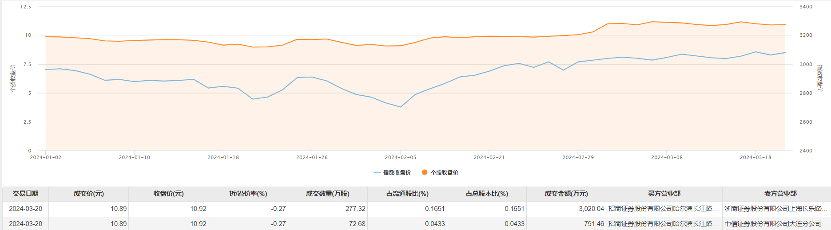Image resolution: width=831 pixels, height=230 pixels.
Task: Click the 2024-02-05 x-axis date label
Action: click(401, 157)
